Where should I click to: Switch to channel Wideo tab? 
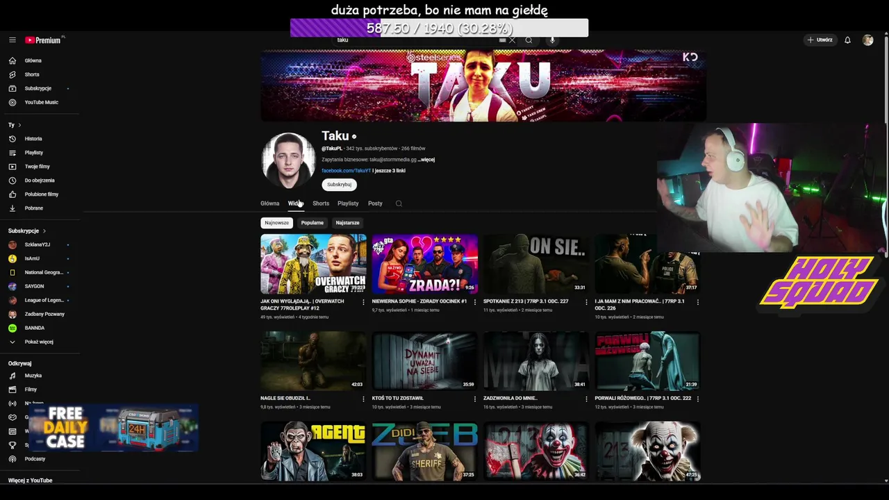296,203
